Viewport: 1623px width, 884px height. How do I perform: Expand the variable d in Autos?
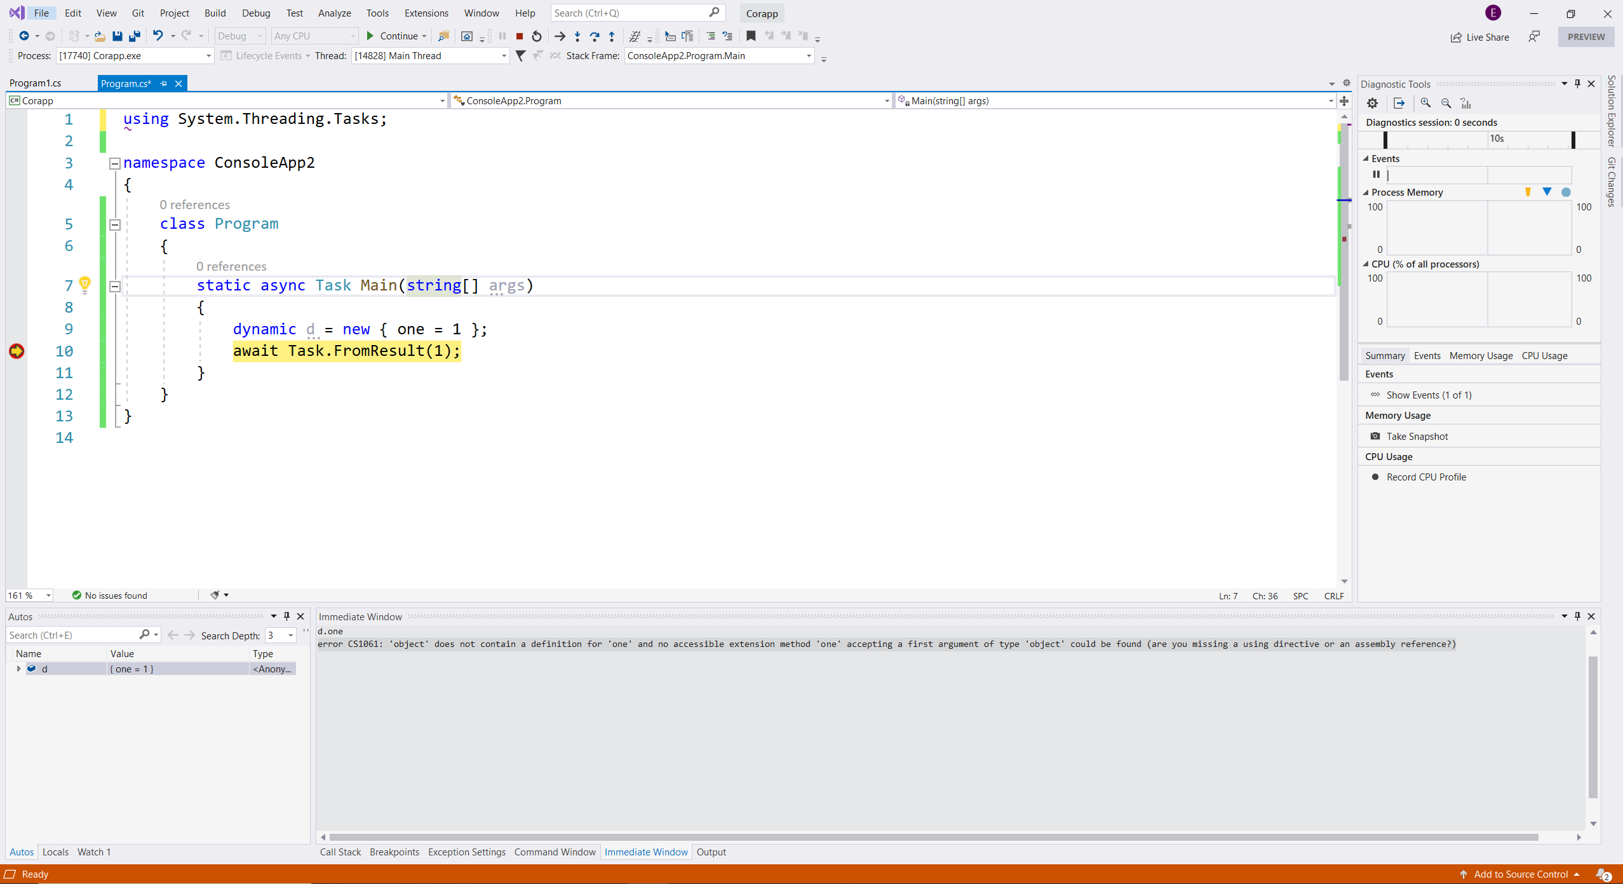click(x=18, y=669)
